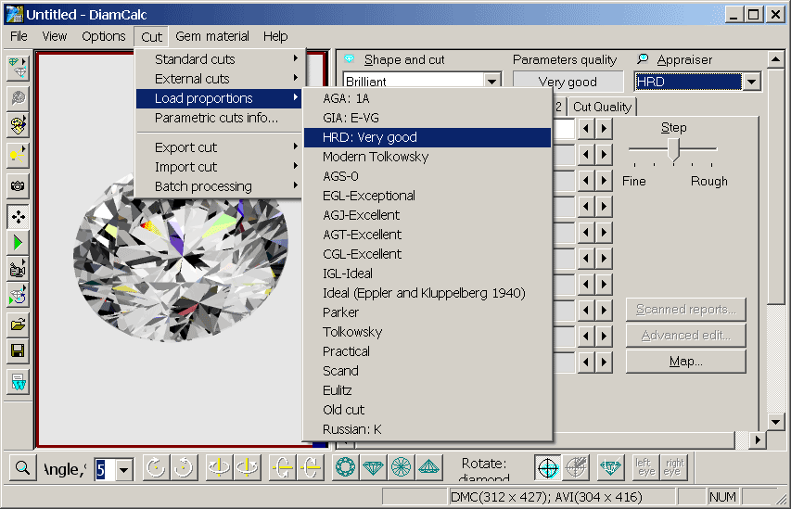Open Parametric cuts info menu entry
The width and height of the screenshot is (791, 509).
[216, 118]
